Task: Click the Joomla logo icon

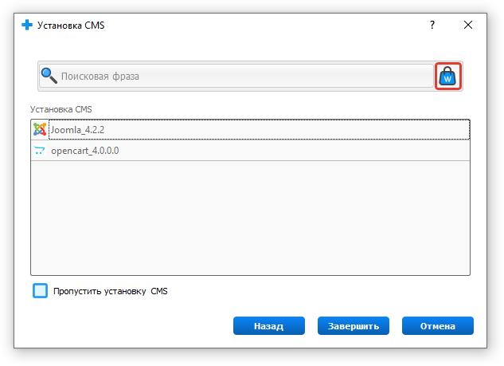Action: click(40, 129)
